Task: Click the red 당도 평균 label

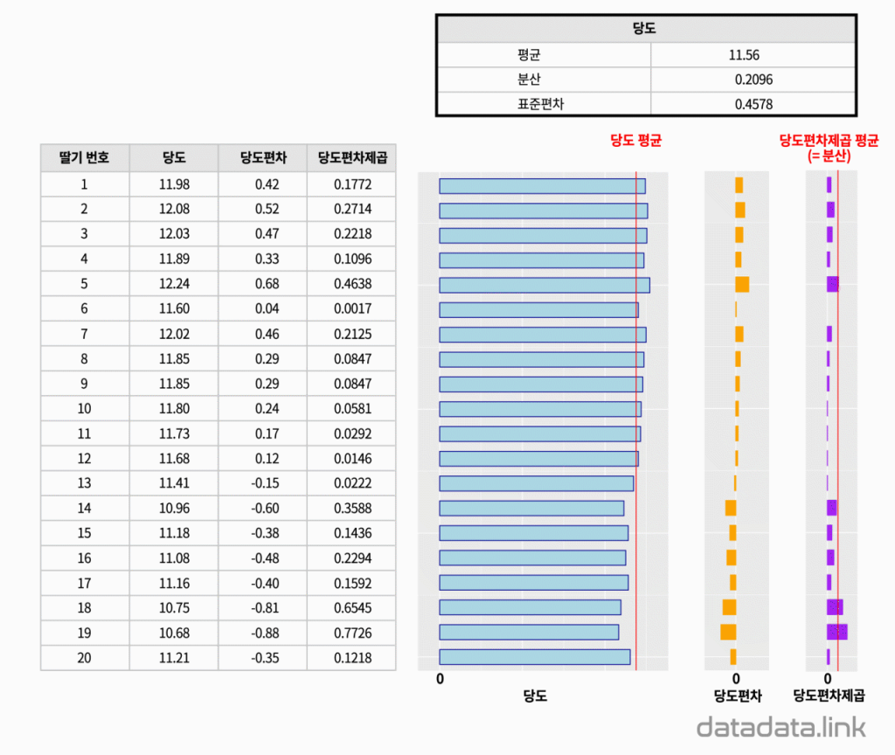Action: click(636, 141)
